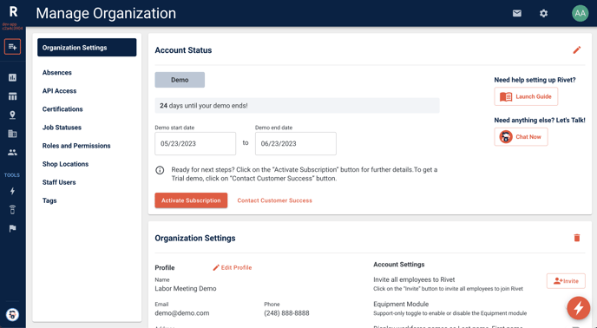The image size is (597, 328).
Task: Open the bar chart dashboard icon
Action: (12, 78)
